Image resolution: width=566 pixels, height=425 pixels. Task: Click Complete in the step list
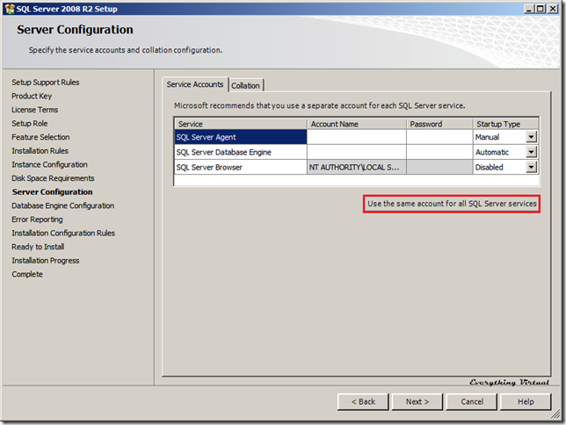pyautogui.click(x=27, y=274)
